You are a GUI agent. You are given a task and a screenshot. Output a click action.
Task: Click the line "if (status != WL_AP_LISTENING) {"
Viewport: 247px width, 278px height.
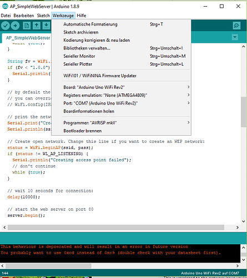(x=48, y=154)
